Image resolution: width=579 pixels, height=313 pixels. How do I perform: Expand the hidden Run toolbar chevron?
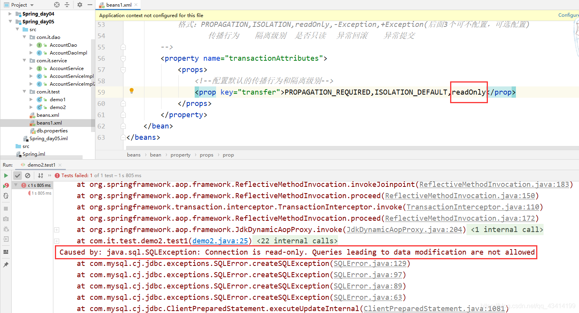click(x=49, y=176)
